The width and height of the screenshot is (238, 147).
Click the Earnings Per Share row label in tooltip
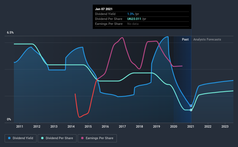109,24
